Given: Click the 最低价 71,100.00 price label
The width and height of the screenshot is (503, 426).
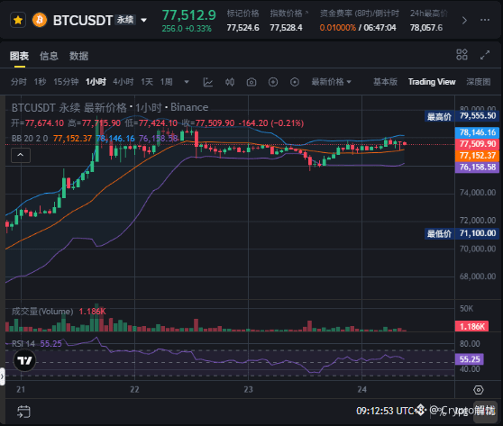Looking at the screenshot, I should 462,233.
